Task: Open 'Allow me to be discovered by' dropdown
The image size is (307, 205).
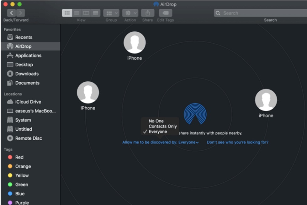Action: (160, 142)
